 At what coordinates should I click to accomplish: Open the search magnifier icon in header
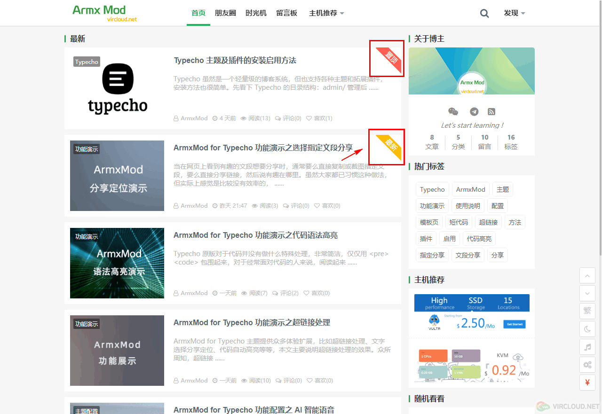click(484, 13)
